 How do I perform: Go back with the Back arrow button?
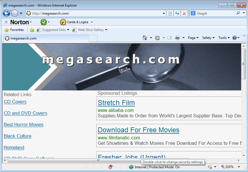(x=6, y=13)
